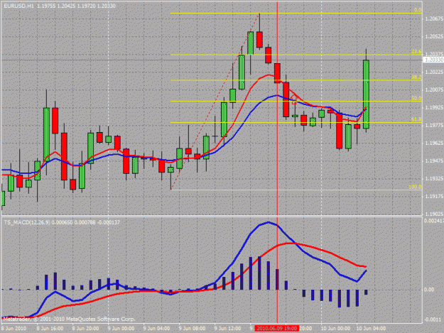Select the small red arrow marker on the chart
The image size is (444, 333).
click(x=294, y=99)
